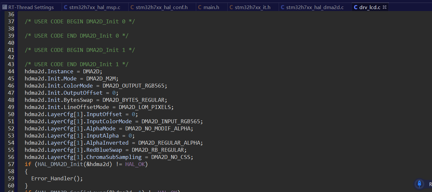Click the closing brace on line 60
Screen dimensions: 432x192
tap(27, 186)
